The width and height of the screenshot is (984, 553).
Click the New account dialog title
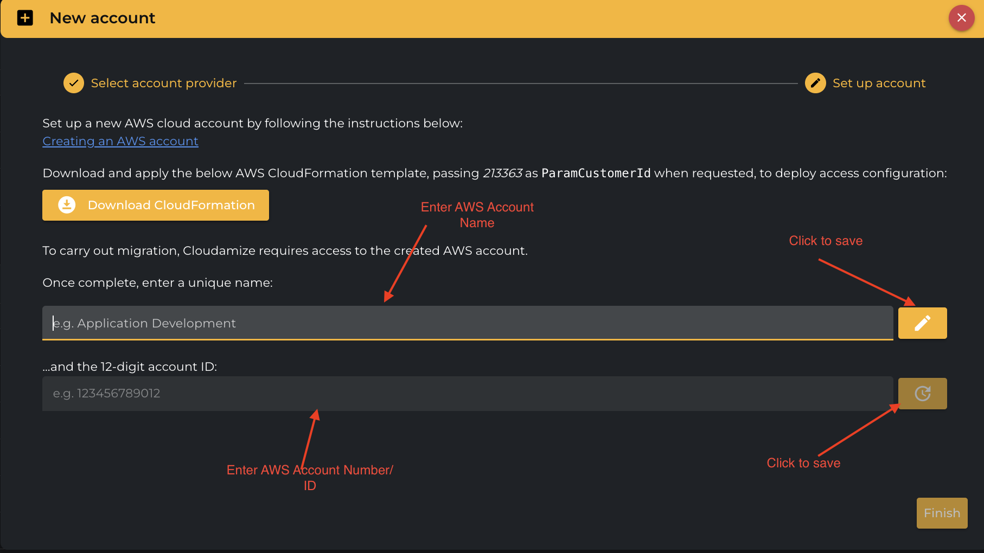point(103,18)
